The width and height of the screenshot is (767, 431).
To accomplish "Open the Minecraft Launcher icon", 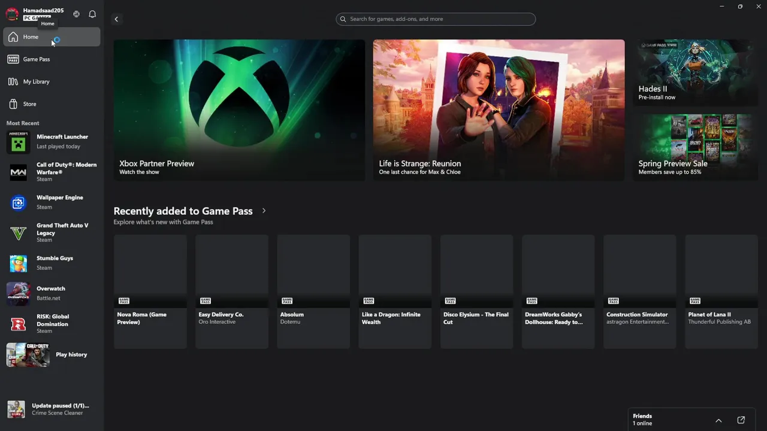I will (18, 142).
